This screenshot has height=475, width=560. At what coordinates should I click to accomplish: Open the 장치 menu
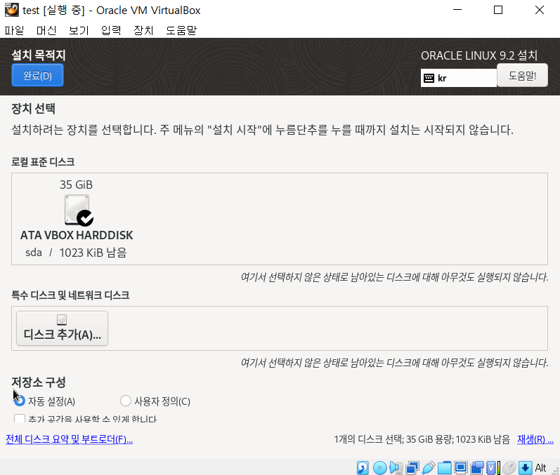pos(143,30)
